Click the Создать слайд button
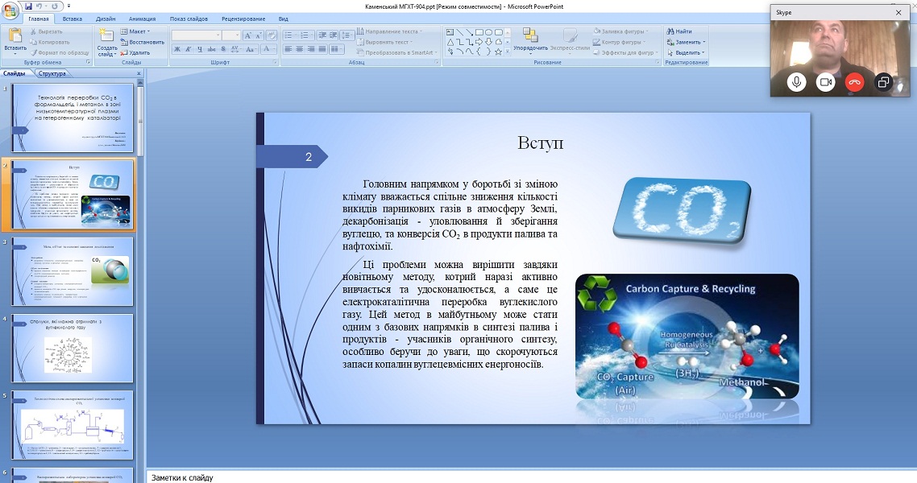This screenshot has height=483, width=917. [x=107, y=42]
